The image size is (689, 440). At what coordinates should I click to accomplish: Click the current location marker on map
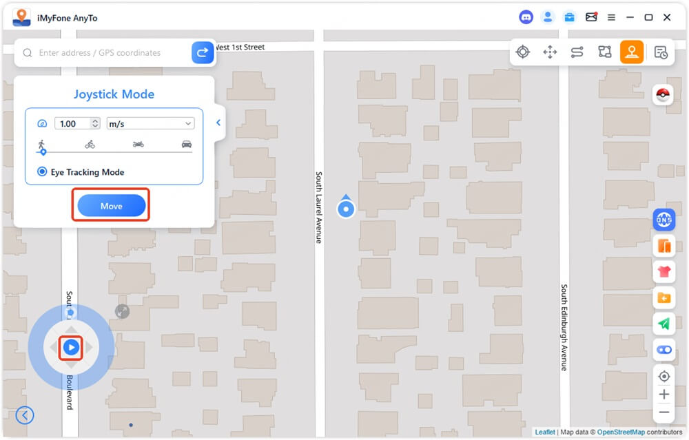(x=346, y=209)
